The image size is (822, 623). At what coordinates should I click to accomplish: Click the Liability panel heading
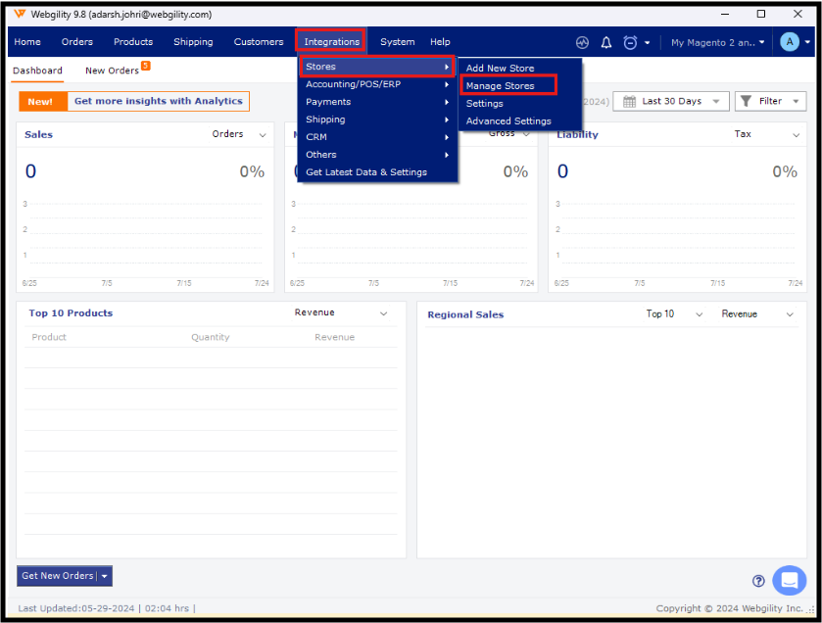pos(577,134)
